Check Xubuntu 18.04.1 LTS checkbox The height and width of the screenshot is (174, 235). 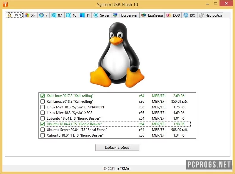43,135
